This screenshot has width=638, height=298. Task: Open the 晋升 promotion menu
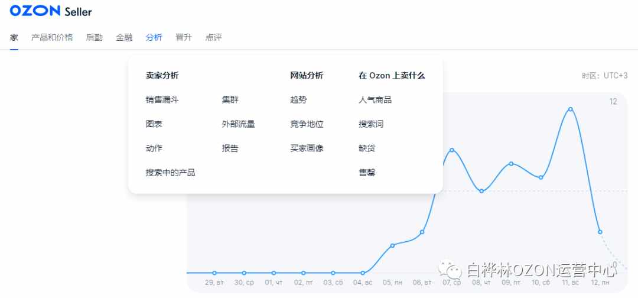pyautogui.click(x=184, y=37)
